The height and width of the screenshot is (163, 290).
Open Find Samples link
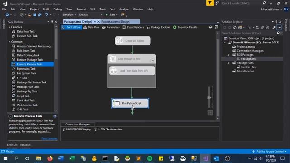pyautogui.click(x=49, y=139)
